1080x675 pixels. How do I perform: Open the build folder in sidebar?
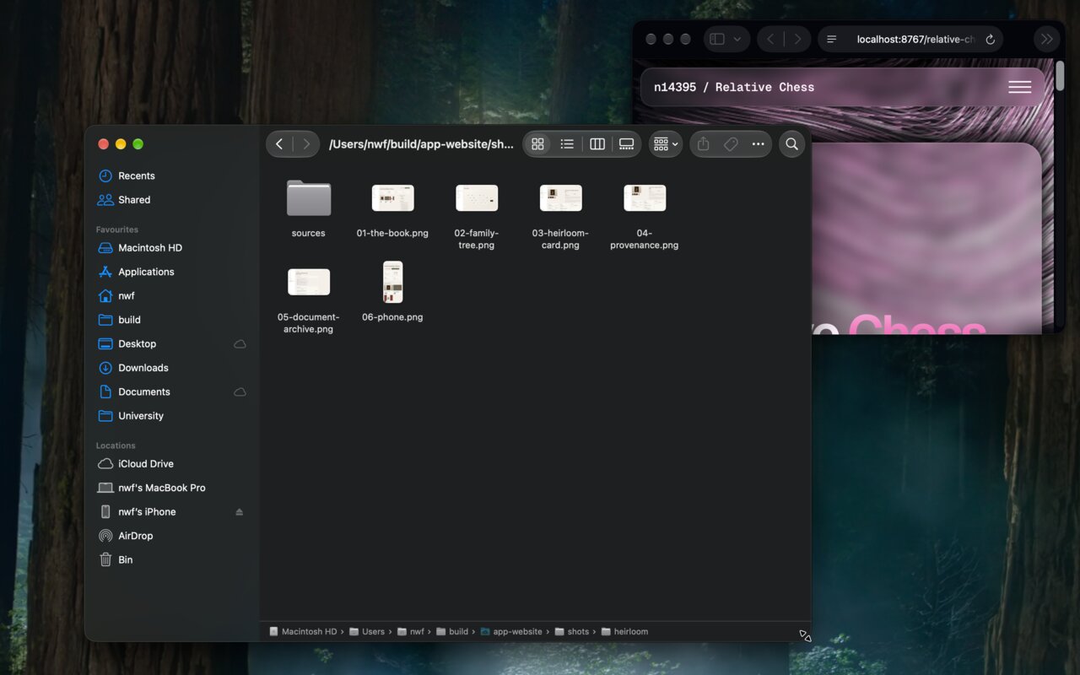(x=172, y=320)
